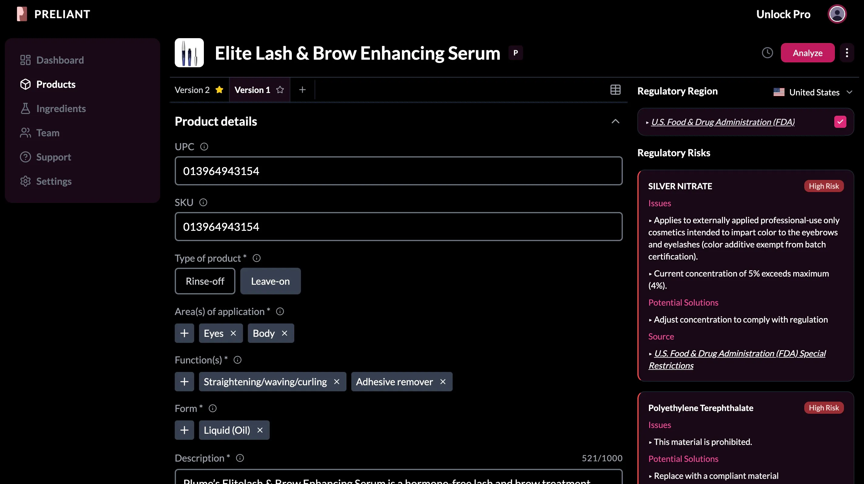Go to Dashboard in sidebar
864x484 pixels.
[52, 60]
